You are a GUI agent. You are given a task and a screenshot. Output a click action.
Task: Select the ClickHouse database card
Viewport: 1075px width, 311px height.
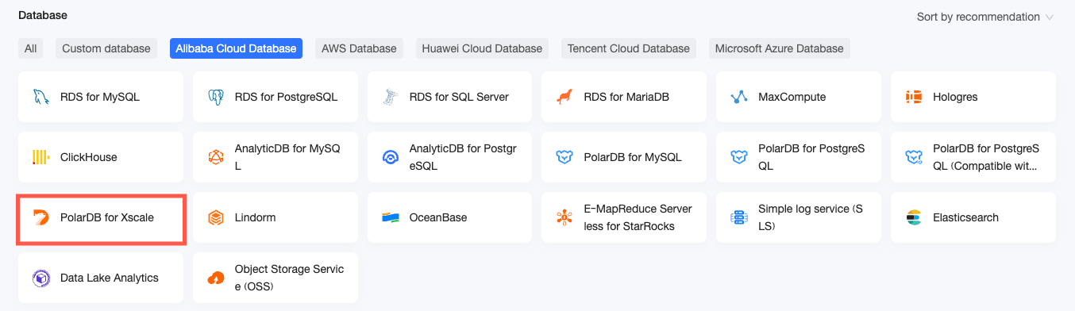[101, 157]
